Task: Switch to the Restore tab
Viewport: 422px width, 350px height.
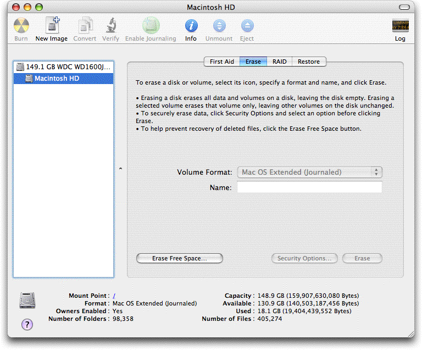Action: [x=309, y=62]
